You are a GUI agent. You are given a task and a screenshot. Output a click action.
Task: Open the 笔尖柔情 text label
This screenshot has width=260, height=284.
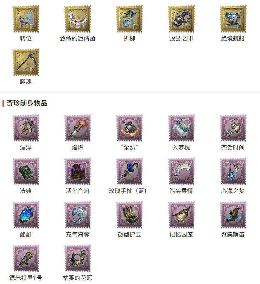point(181,191)
